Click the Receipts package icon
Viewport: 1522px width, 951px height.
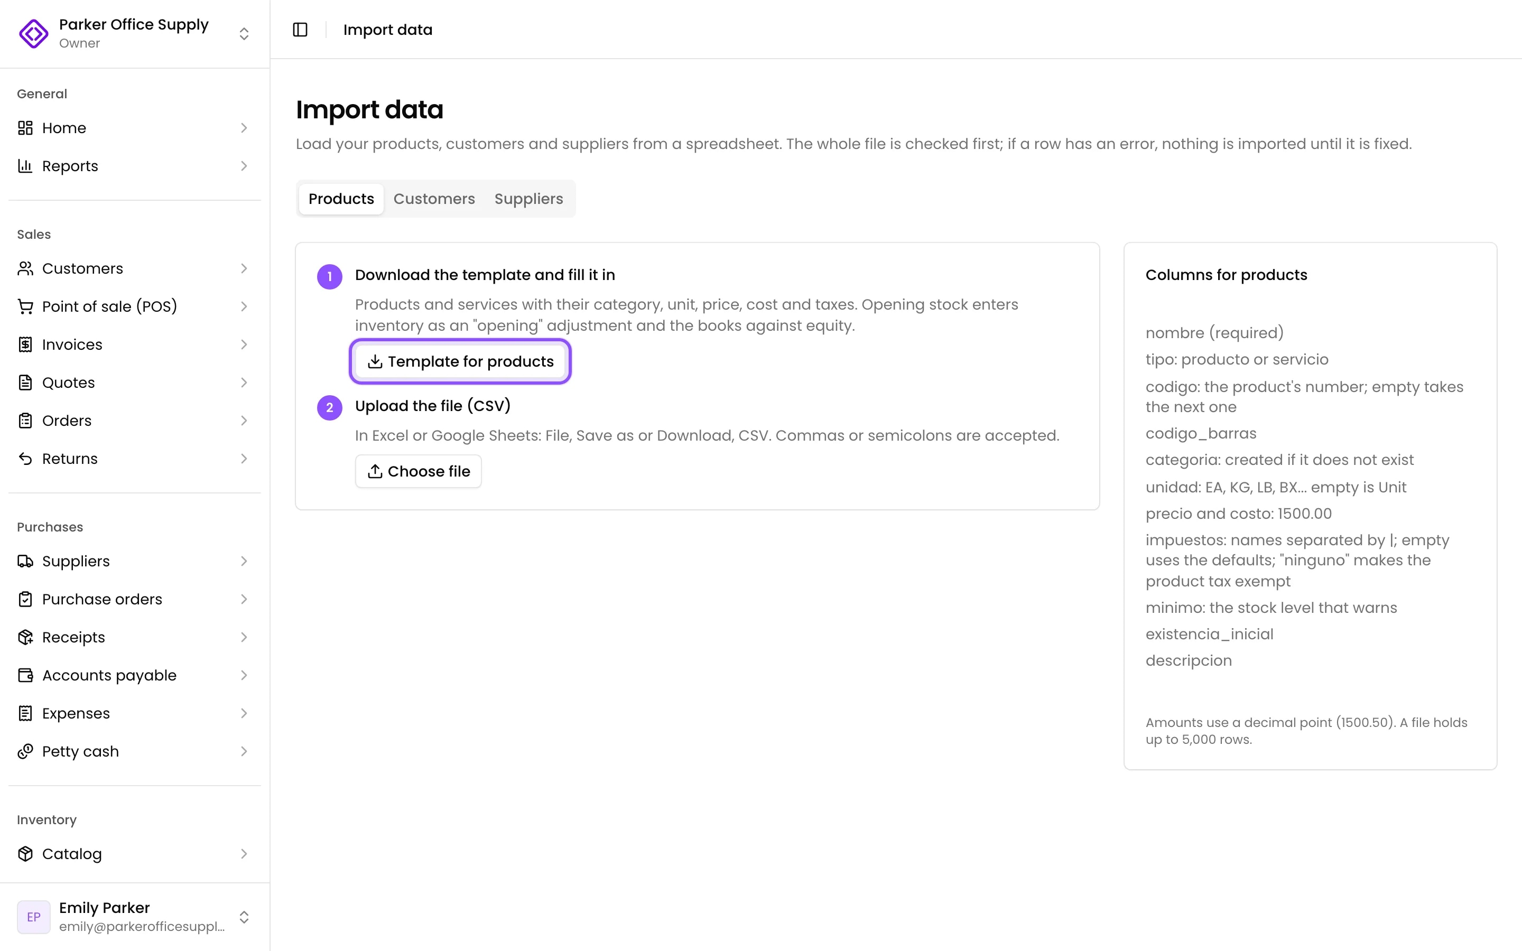click(25, 637)
